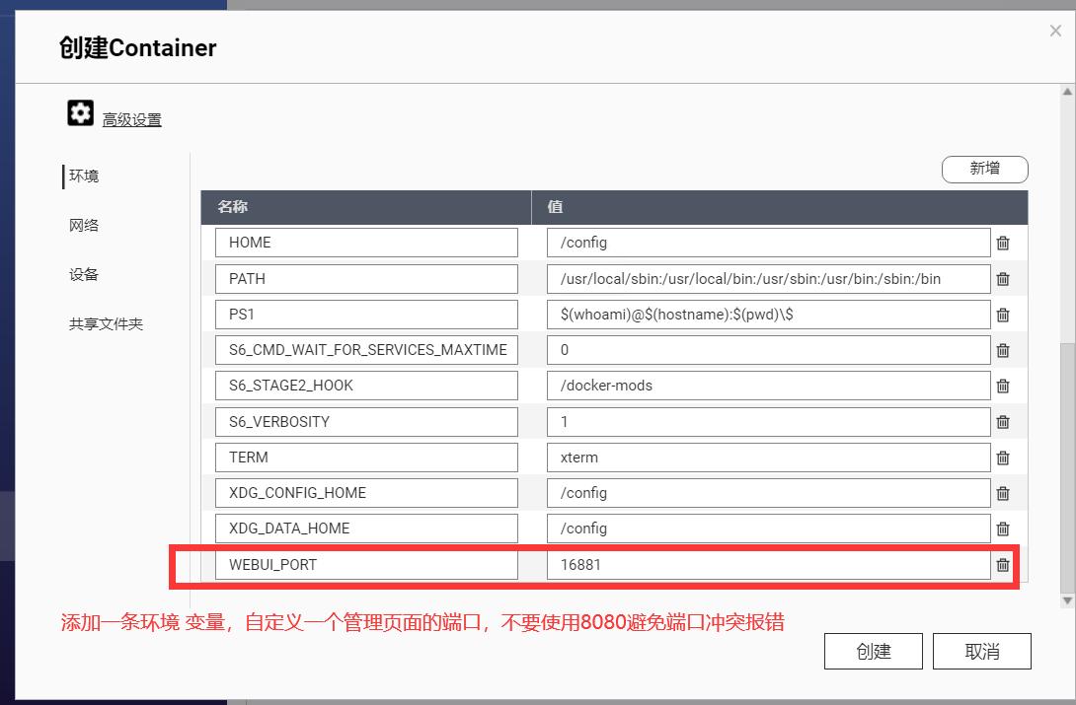Click the 创建 button
Viewport: 1076px width, 705px height.
tap(873, 651)
